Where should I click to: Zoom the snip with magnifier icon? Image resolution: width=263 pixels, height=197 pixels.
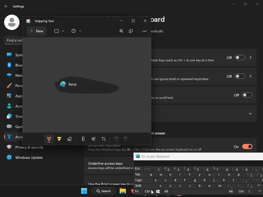tap(121, 31)
